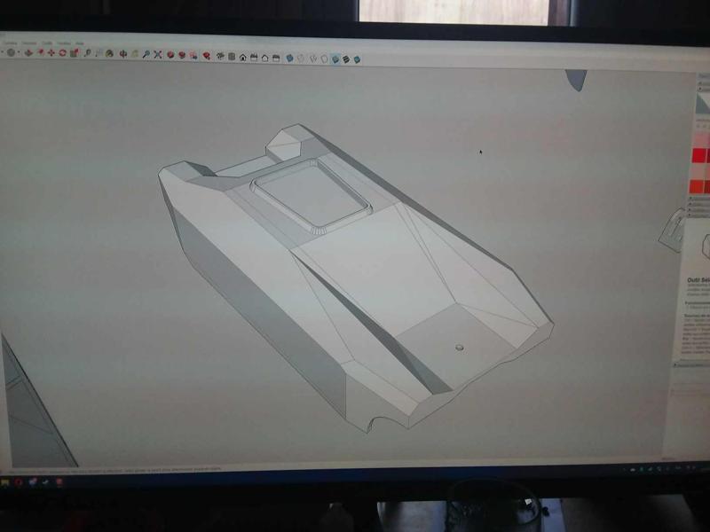Open the red circle taskbar app

tap(19, 482)
